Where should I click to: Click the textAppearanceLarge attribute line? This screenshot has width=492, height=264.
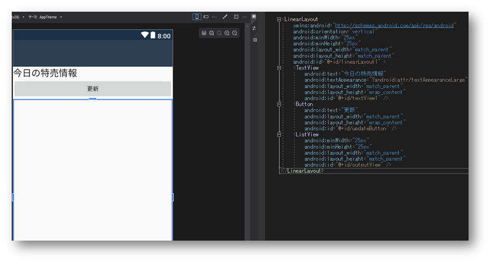[x=386, y=80]
